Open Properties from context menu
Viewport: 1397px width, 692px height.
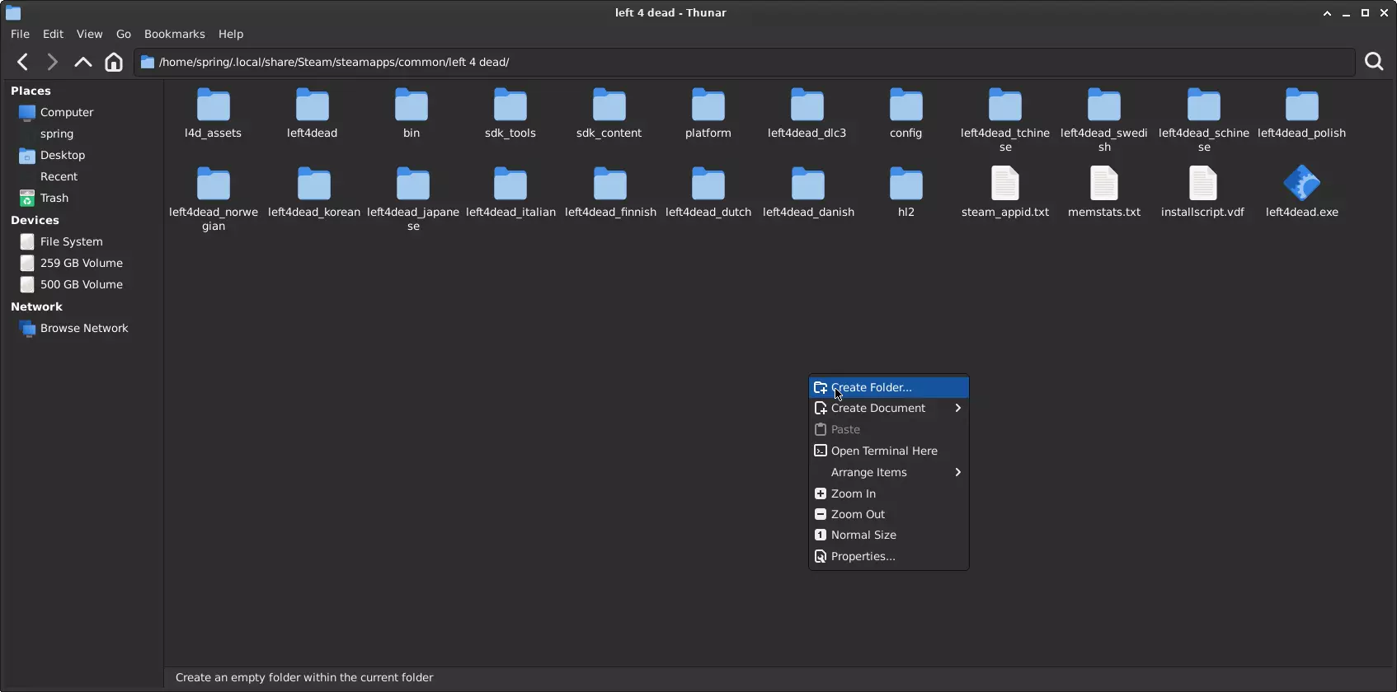point(889,556)
